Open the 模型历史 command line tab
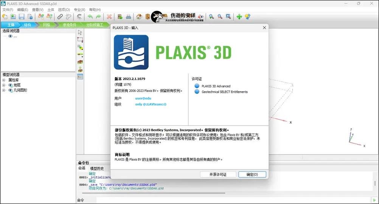The image size is (379, 204). click(97, 168)
